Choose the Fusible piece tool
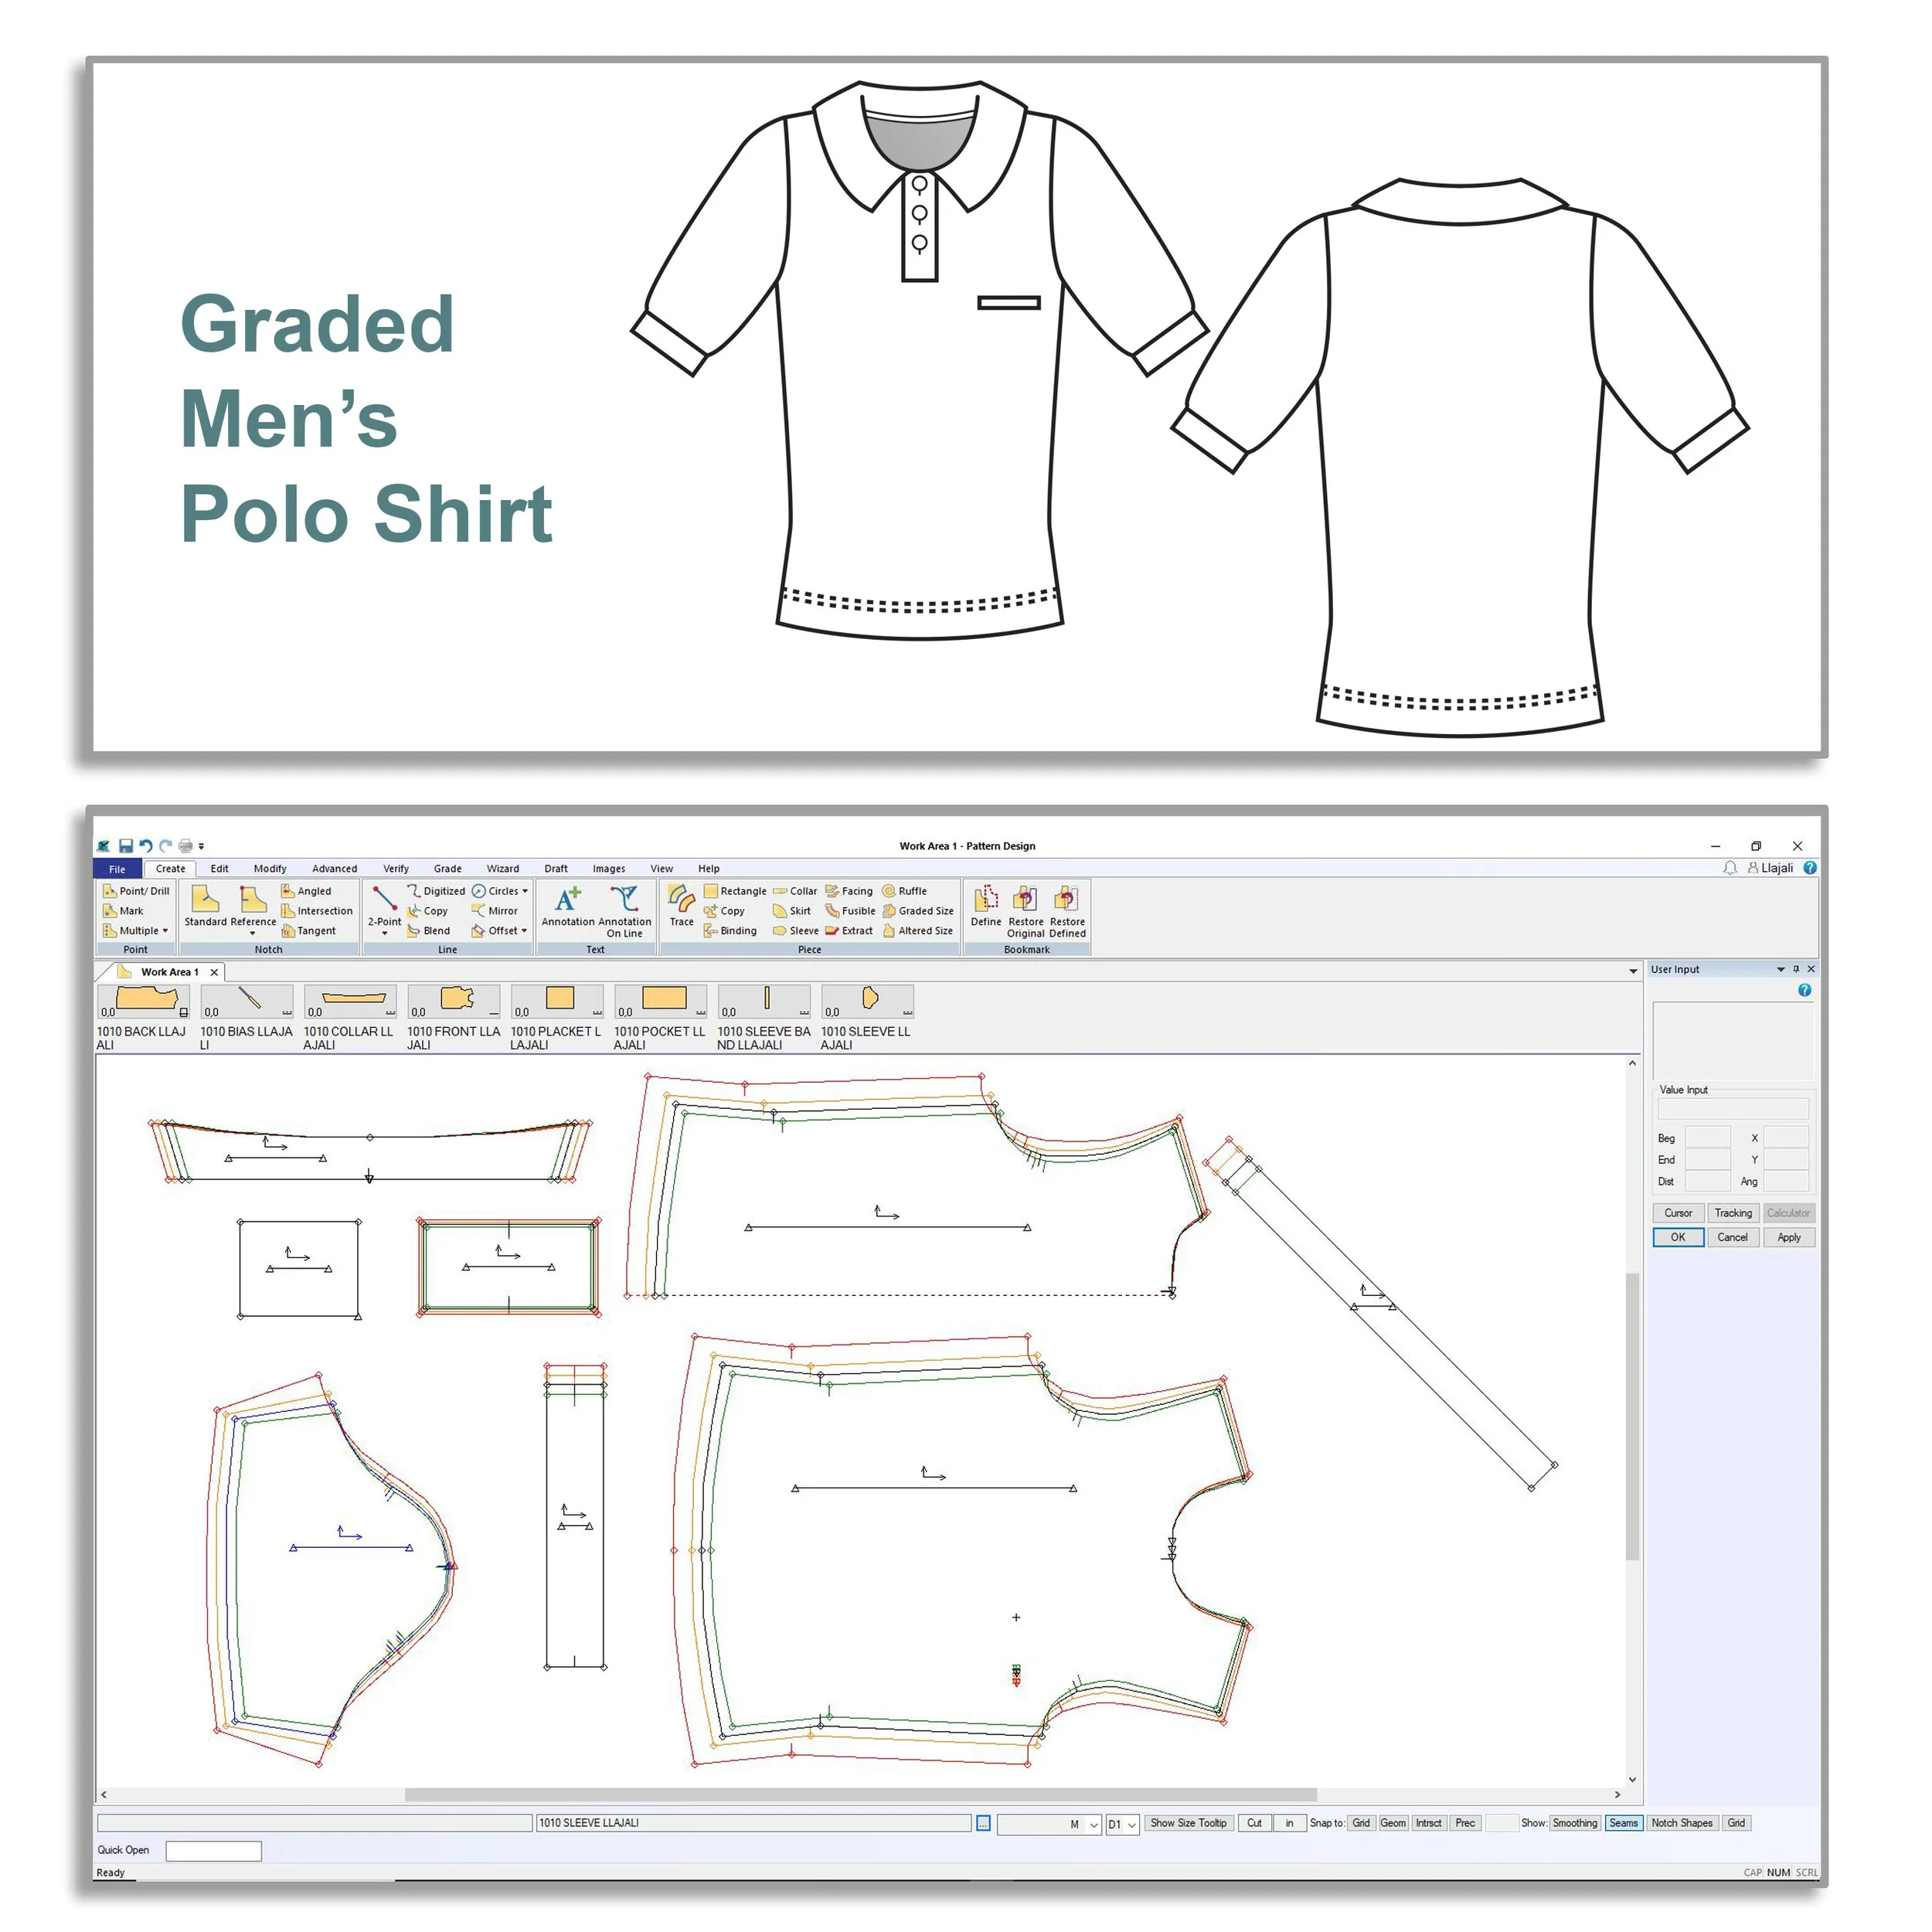Viewport: 1932px width, 1932px height. (x=850, y=911)
